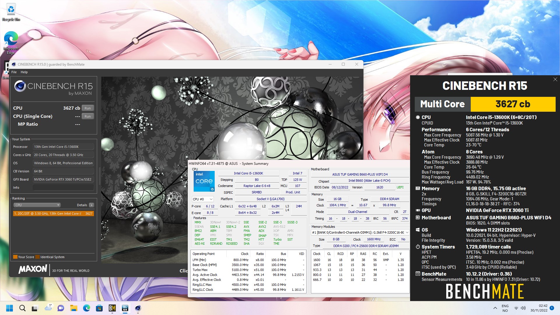Switch to HWiNFO via its taskbar icon

(125, 308)
